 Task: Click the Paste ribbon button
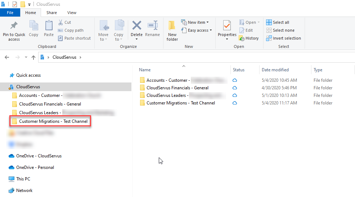(49, 28)
